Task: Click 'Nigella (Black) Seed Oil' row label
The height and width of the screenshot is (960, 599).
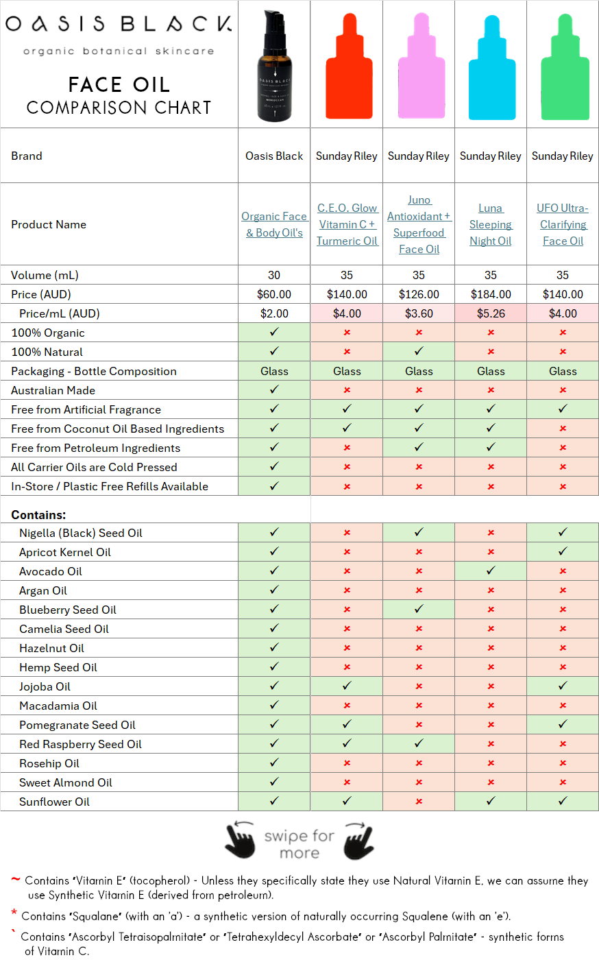Action: pyautogui.click(x=81, y=533)
